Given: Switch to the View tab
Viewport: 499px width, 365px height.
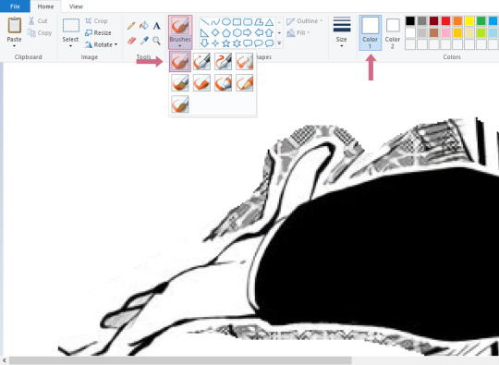Looking at the screenshot, I should (x=76, y=6).
